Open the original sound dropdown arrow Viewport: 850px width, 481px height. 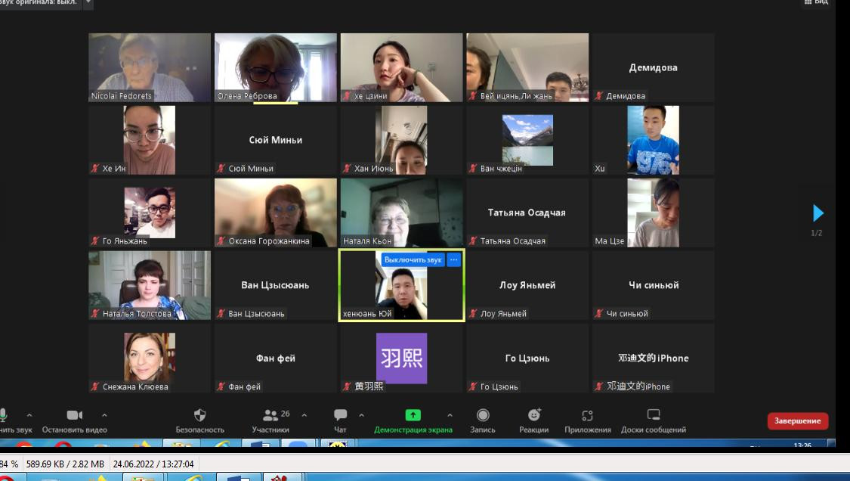88,3
